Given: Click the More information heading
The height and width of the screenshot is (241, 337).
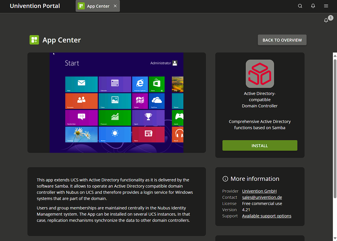Looking at the screenshot, I should 255,179.
